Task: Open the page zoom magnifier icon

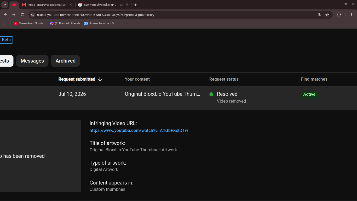Action: click(x=319, y=15)
